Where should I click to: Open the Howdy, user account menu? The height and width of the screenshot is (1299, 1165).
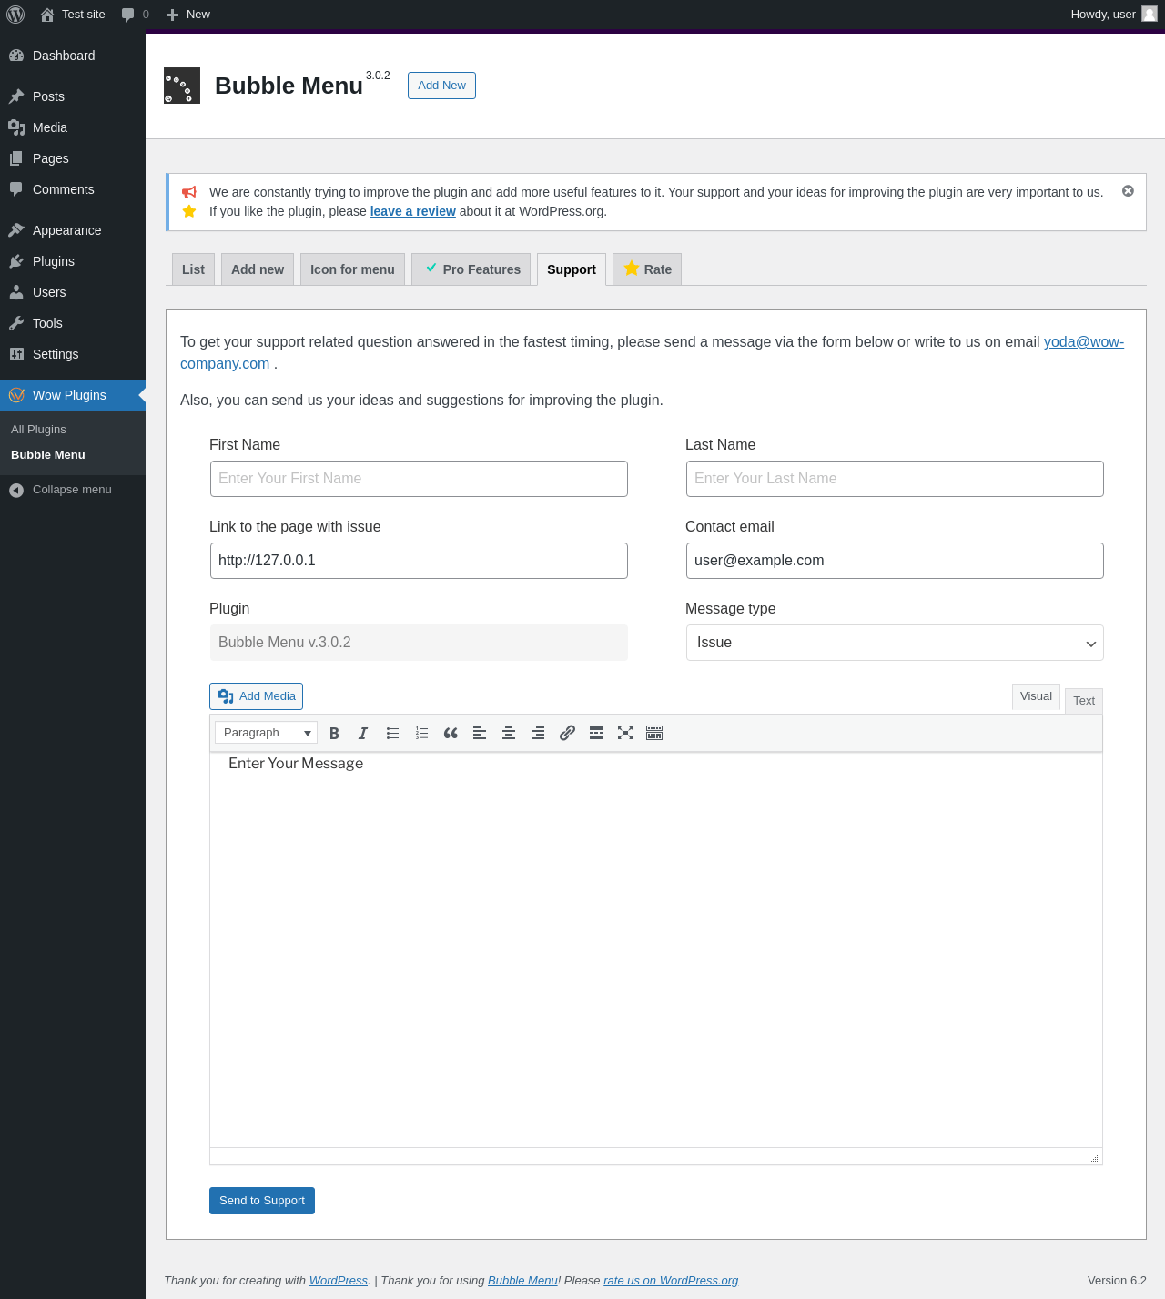click(x=1114, y=15)
